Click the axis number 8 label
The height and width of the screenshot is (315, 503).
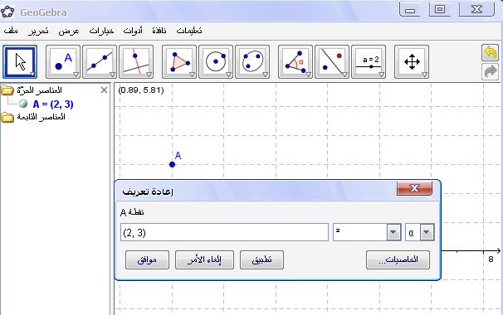491,259
